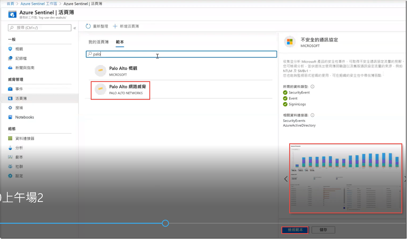Screen dimensions: 407x239
Task: Click the plus icon for 新增活頁簿
Action: [x=115, y=26]
